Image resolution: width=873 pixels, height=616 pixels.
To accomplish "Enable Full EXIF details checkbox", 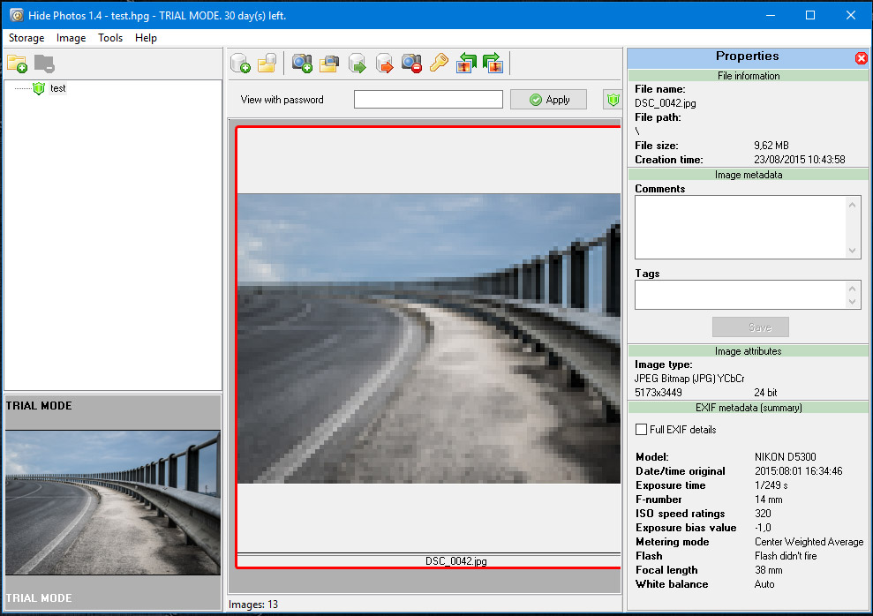I will point(642,430).
